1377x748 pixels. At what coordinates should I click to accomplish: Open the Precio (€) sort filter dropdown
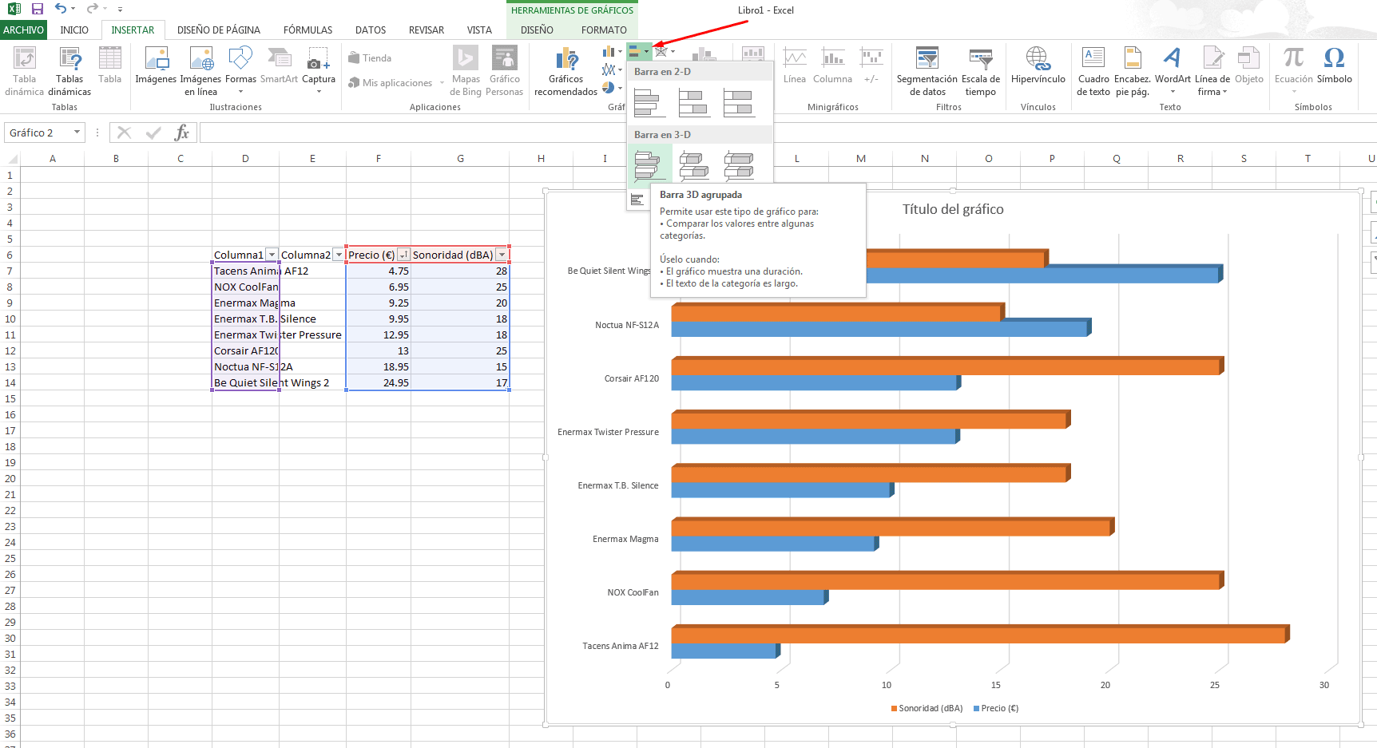tap(403, 255)
